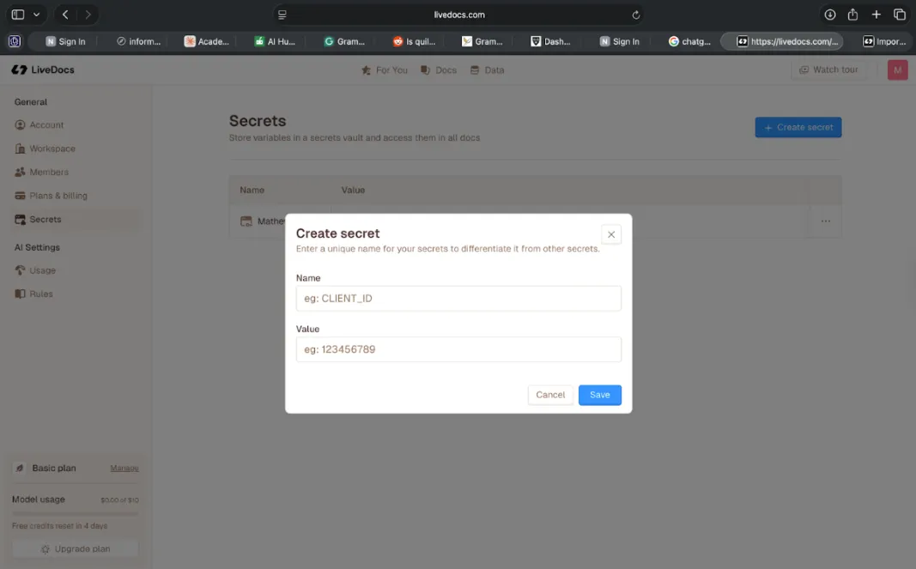Open Account settings from the sidebar

(x=46, y=124)
